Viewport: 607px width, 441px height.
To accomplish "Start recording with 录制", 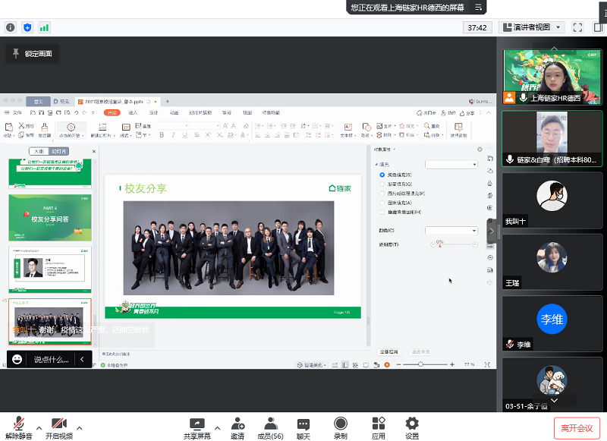I will click(x=341, y=427).
